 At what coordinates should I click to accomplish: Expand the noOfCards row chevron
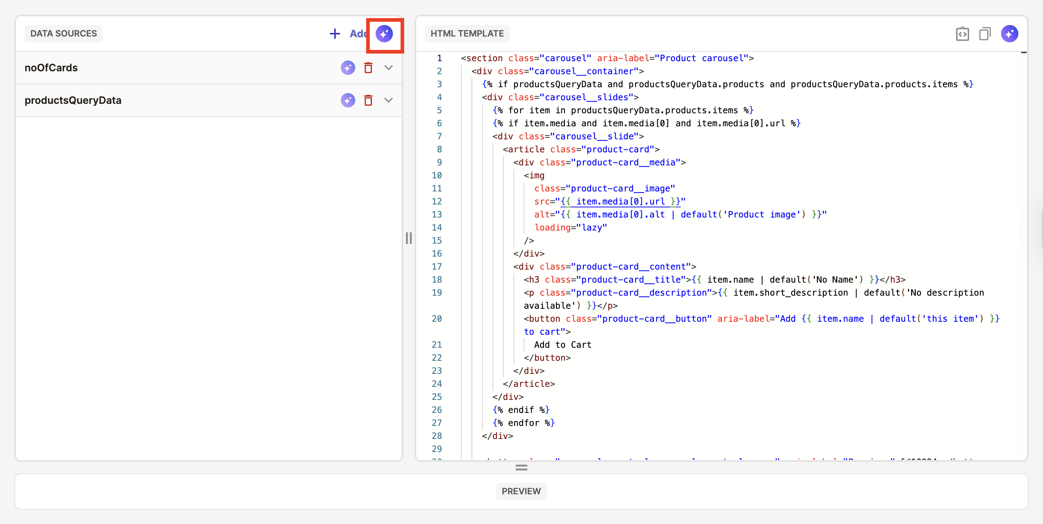[388, 68]
